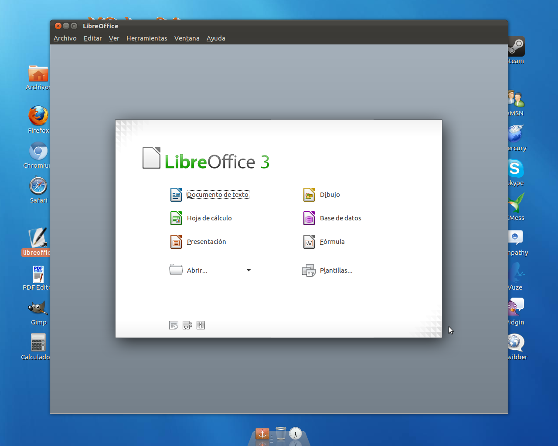Click the aMSN desktop icon
Viewport: 558px width, 446px height.
(x=517, y=99)
